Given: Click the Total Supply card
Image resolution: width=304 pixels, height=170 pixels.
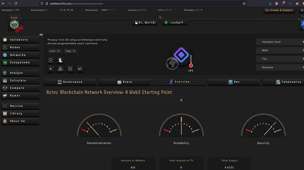Looking at the screenshot, I should point(230,164).
